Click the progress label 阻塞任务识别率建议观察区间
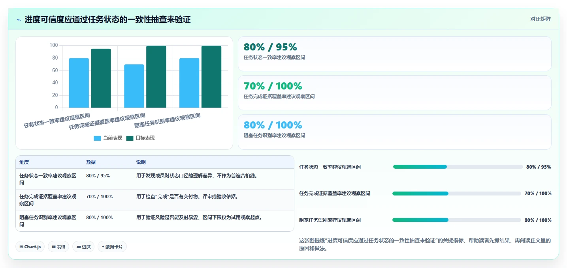Screen dimensions: 567x268 click(x=330, y=220)
